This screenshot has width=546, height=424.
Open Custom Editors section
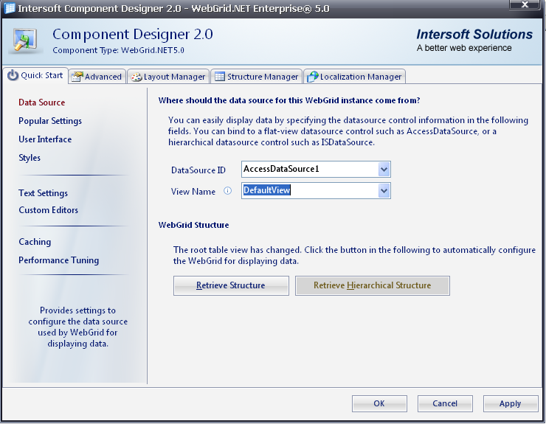(49, 210)
